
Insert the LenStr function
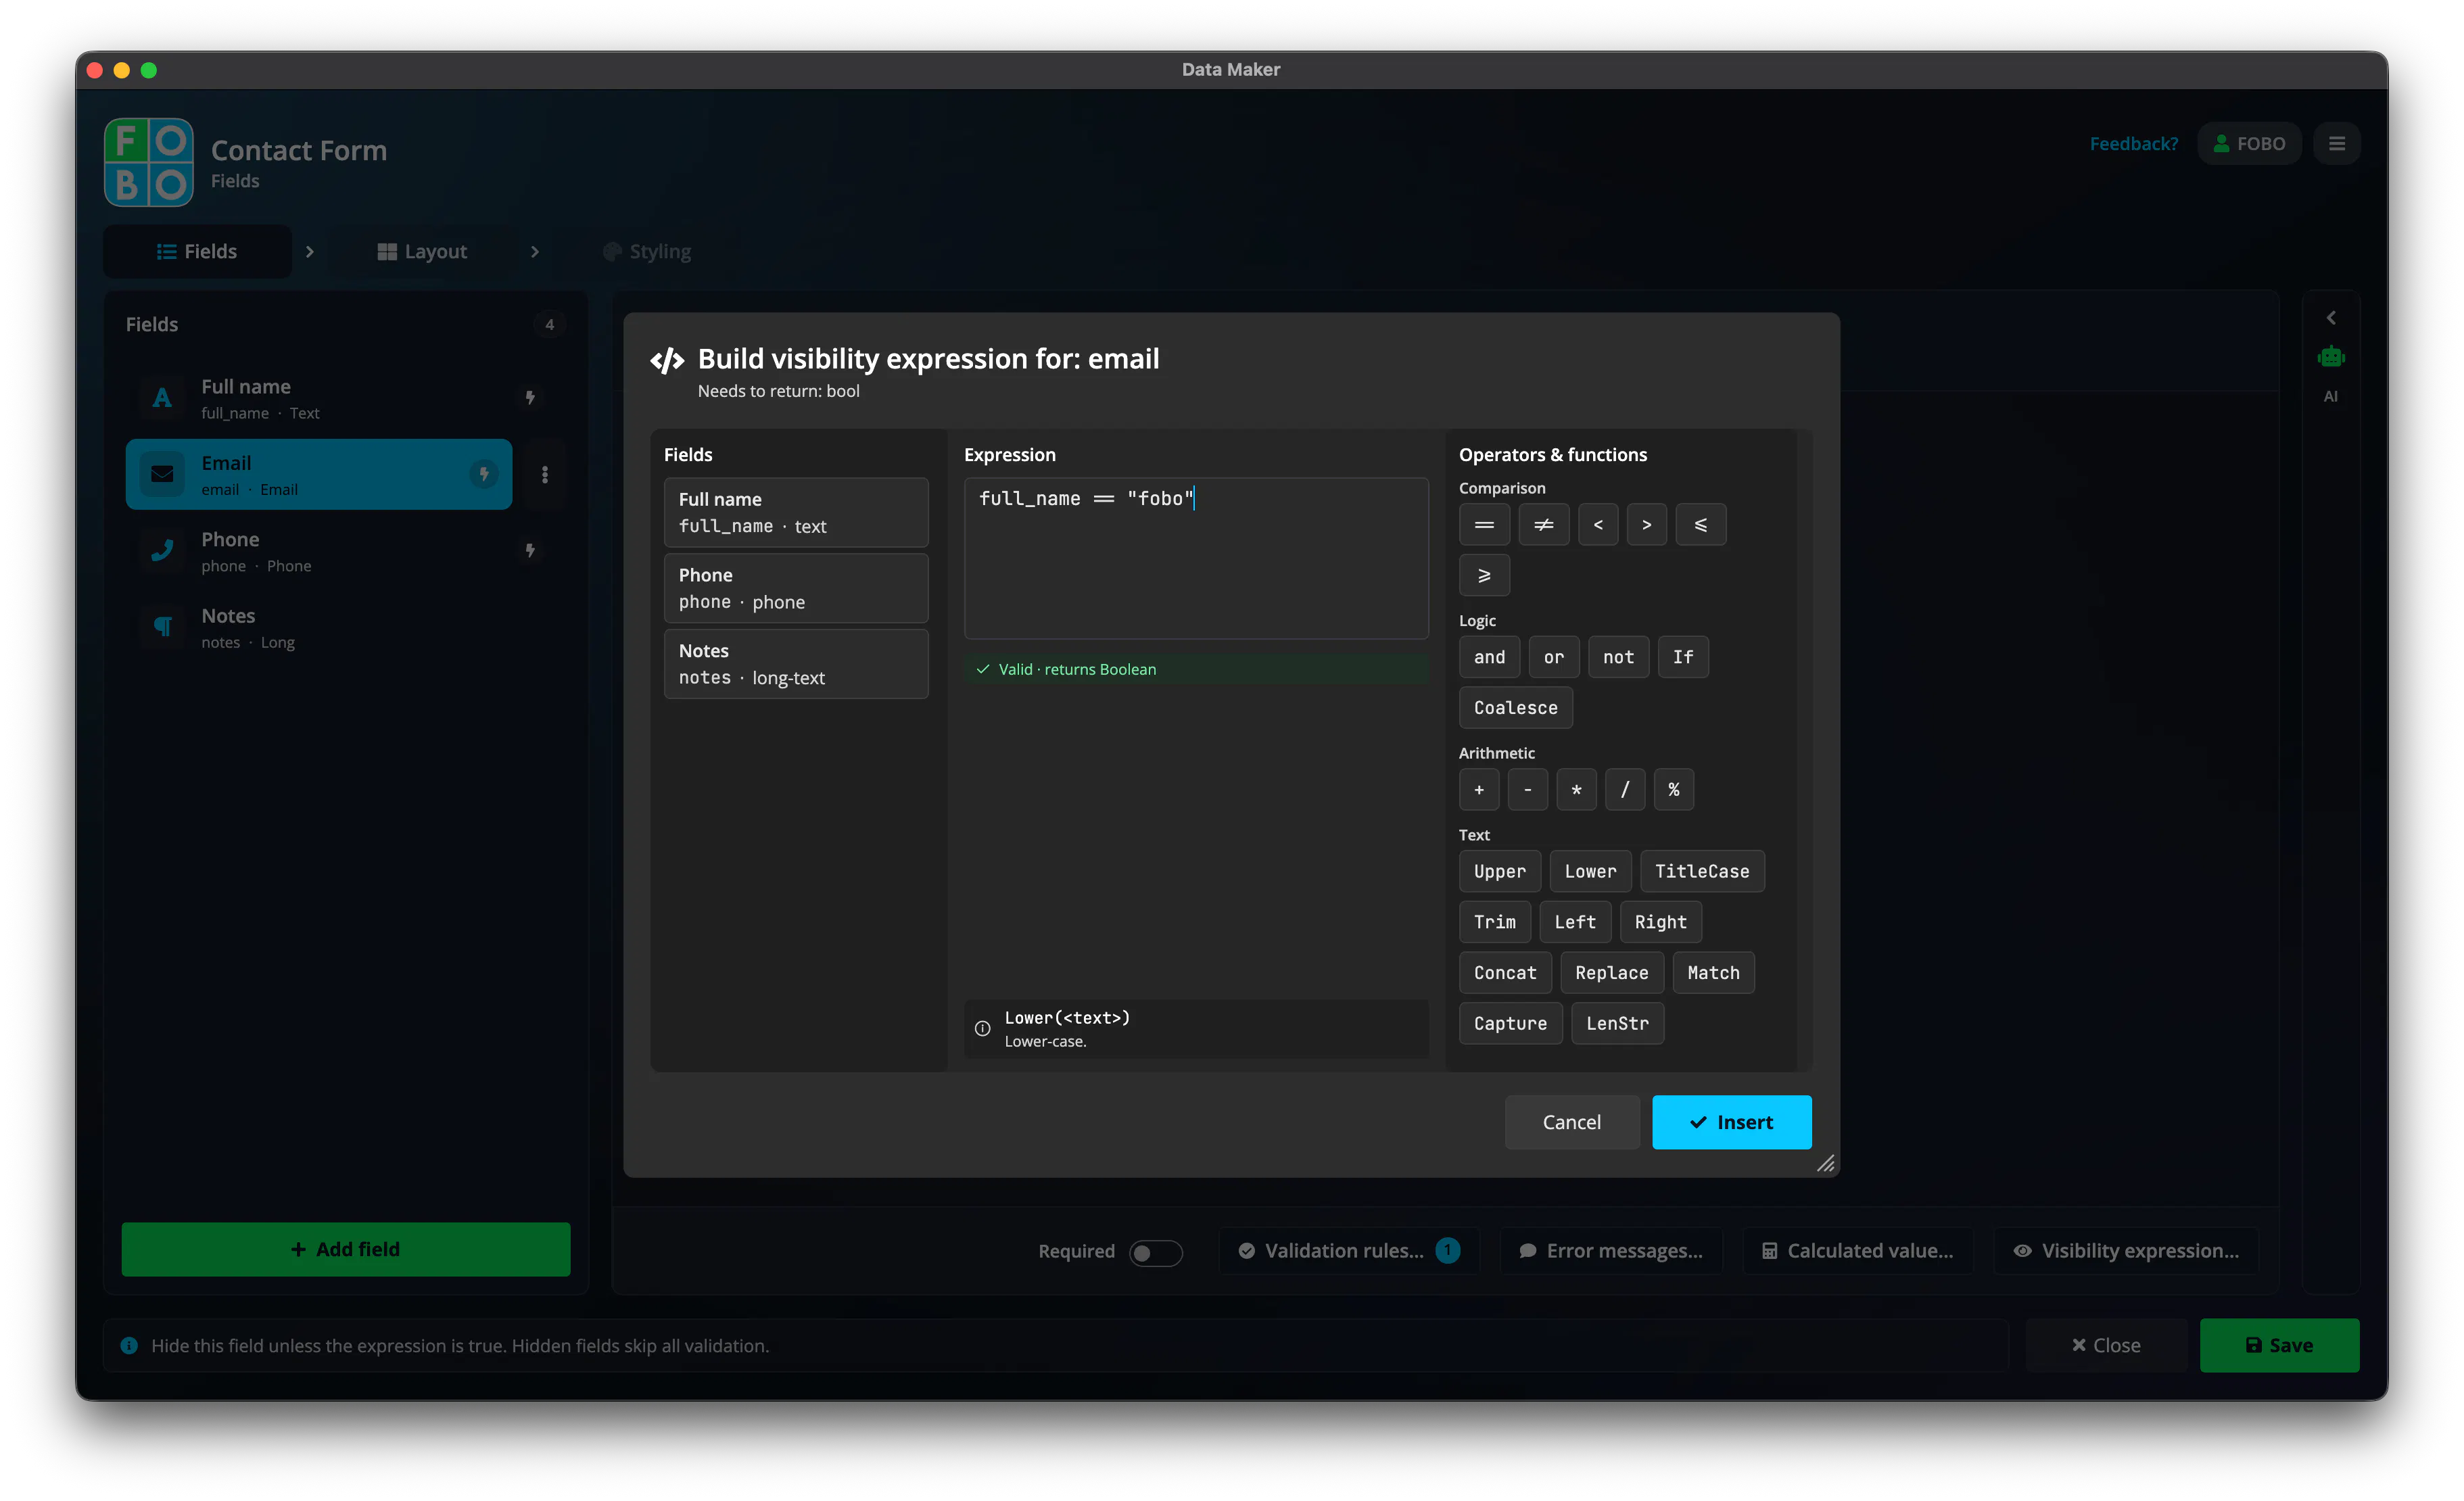pyautogui.click(x=1617, y=1023)
